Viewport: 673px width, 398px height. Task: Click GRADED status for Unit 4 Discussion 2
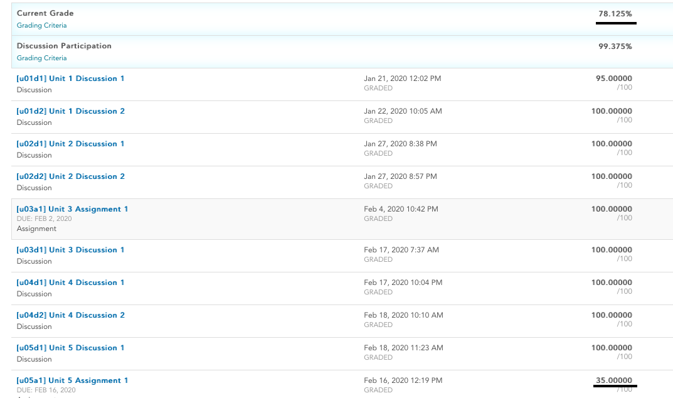[x=378, y=325]
